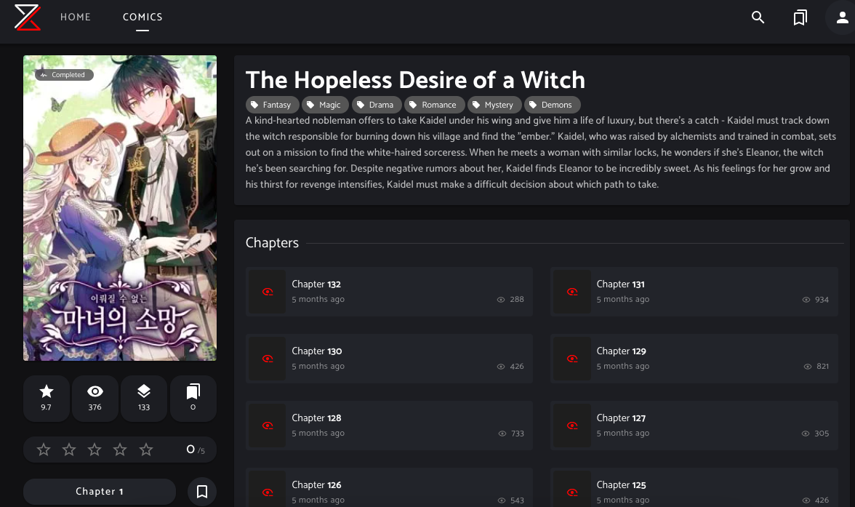Image resolution: width=855 pixels, height=507 pixels.
Task: Start reading with the Chapter 1 button
Action: click(99, 491)
